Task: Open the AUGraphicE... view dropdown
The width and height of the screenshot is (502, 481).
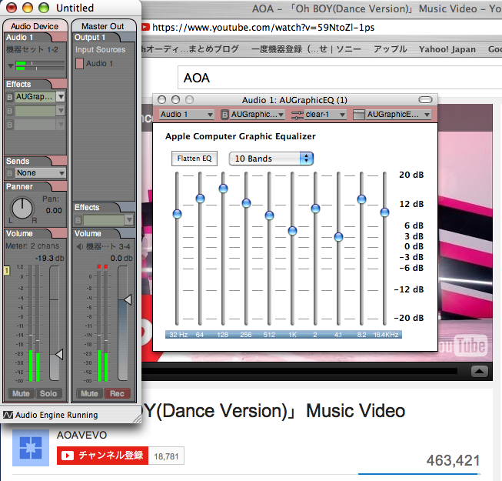Action: coord(398,115)
